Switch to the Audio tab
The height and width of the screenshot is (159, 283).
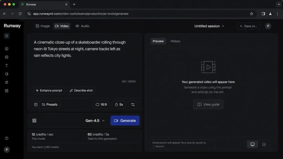82,26
